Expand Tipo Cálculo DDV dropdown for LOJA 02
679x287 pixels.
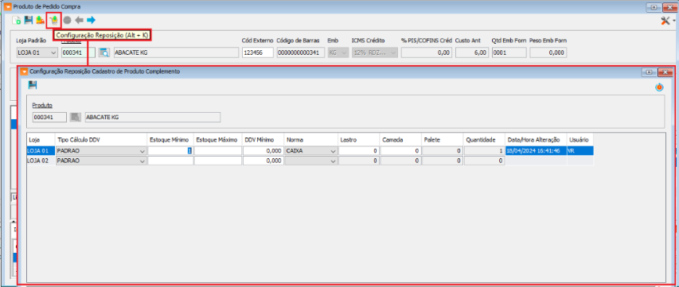click(x=142, y=161)
